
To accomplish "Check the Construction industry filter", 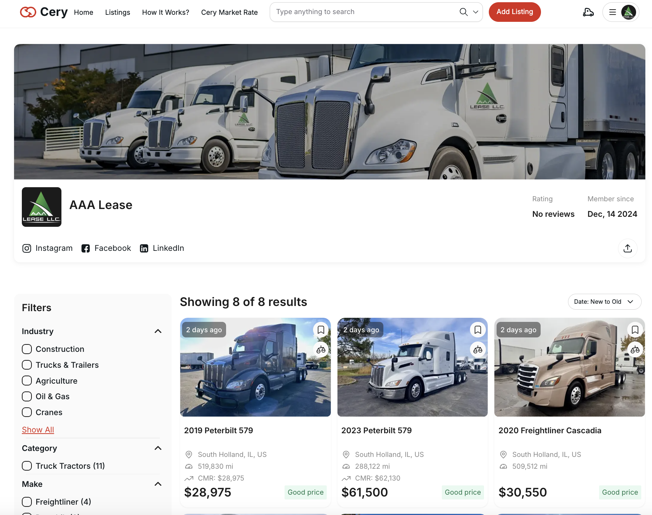I will [x=27, y=349].
